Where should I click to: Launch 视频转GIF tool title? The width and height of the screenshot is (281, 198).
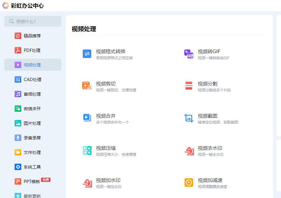209,51
